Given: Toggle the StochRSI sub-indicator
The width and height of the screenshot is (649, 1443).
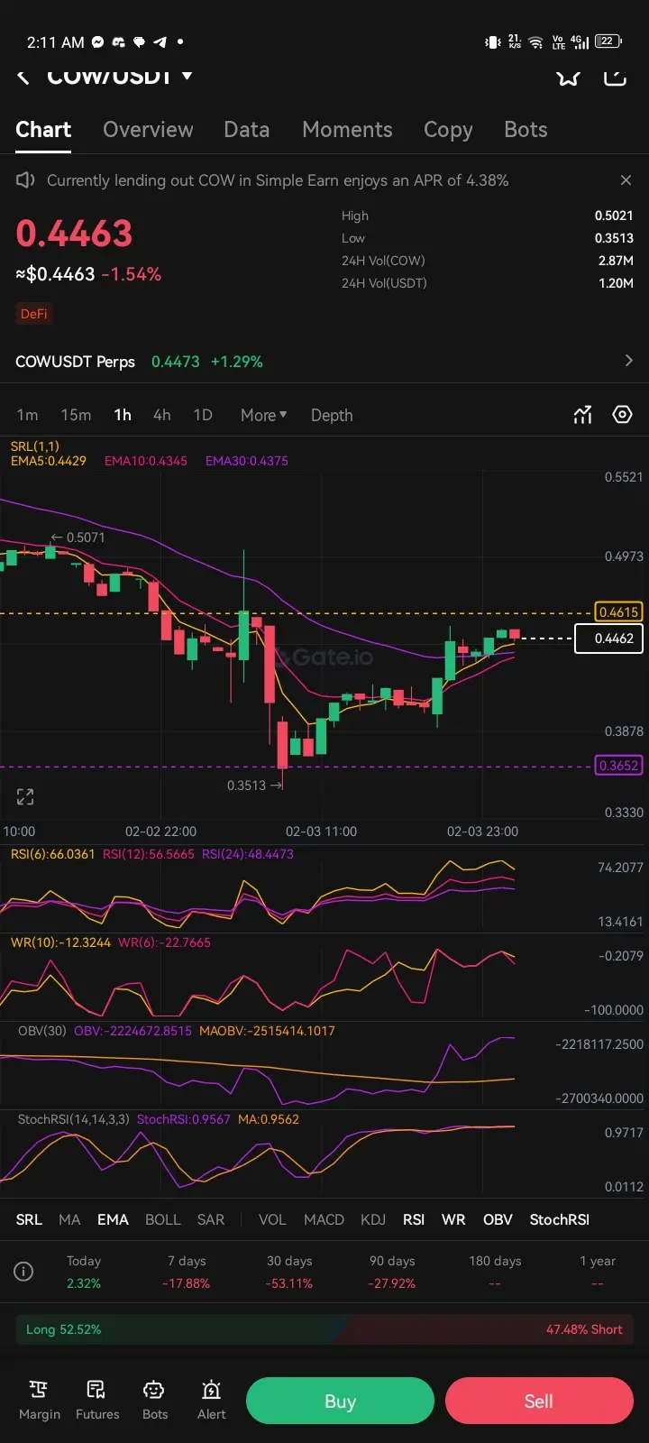Looking at the screenshot, I should click(559, 1219).
